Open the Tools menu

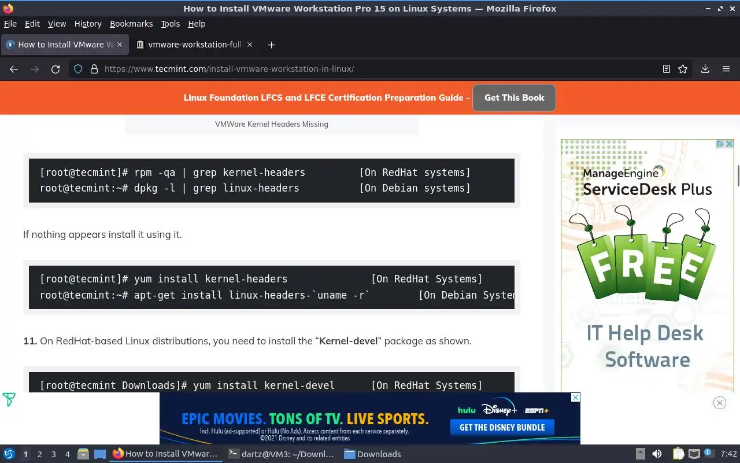(170, 24)
